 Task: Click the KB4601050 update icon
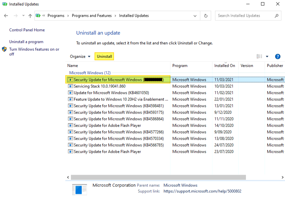coord(70,93)
